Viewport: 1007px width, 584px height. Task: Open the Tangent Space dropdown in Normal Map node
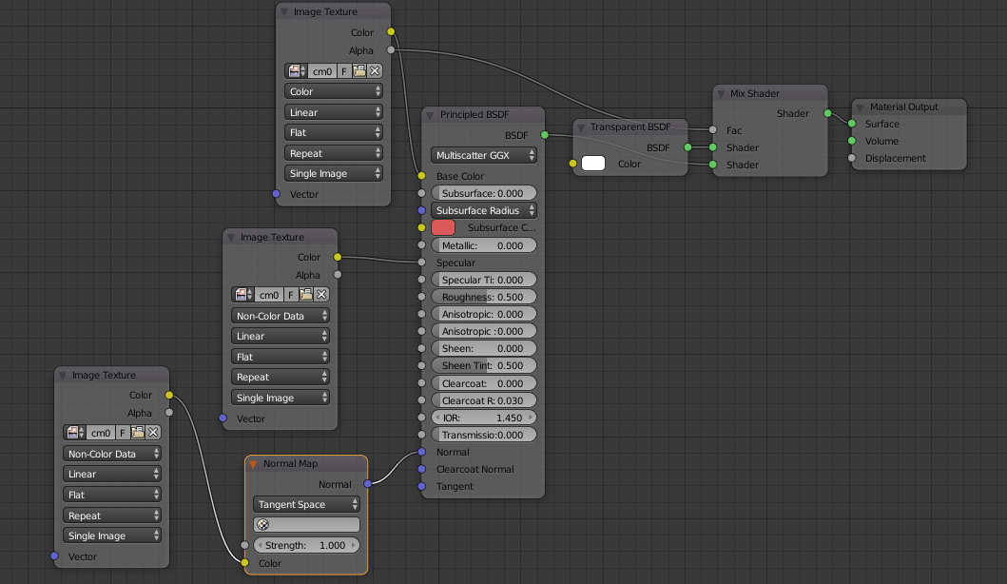pos(304,504)
